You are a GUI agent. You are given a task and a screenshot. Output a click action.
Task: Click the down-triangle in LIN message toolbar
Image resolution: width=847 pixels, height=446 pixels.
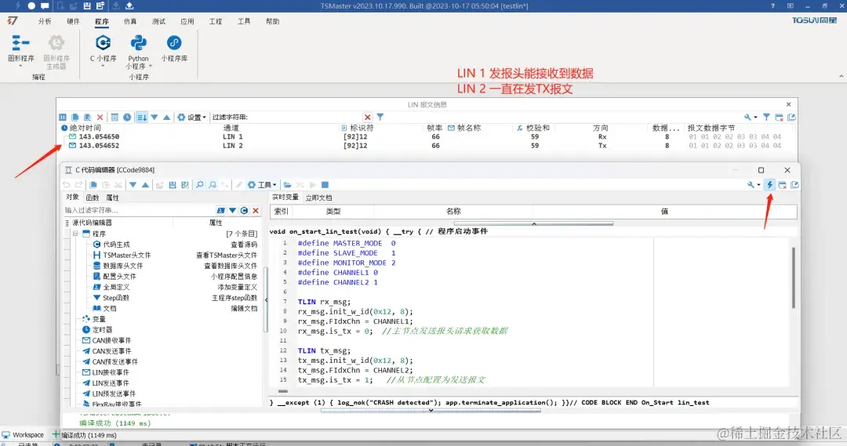(x=154, y=117)
